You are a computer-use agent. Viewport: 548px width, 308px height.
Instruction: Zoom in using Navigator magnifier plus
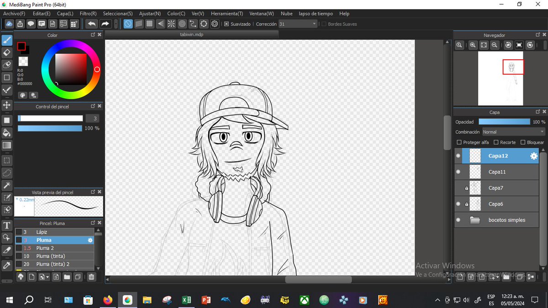[x=473, y=45]
